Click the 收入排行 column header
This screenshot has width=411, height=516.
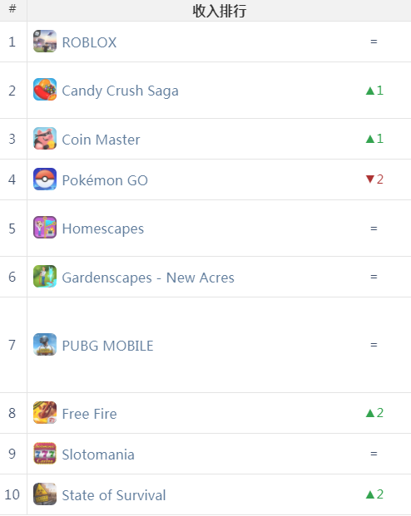point(219,11)
